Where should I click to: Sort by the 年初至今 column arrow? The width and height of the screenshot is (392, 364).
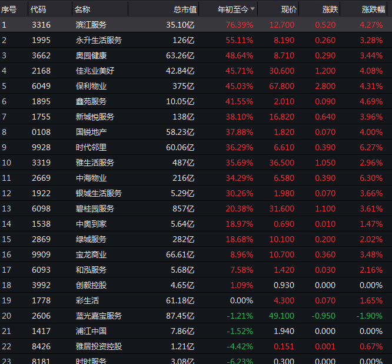(x=253, y=9)
